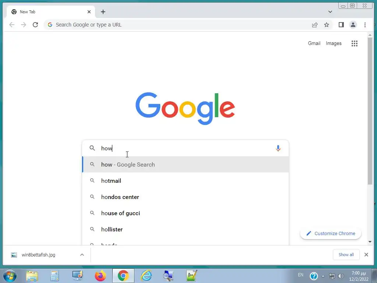Select the 'hondos center' suggestion

186,197
